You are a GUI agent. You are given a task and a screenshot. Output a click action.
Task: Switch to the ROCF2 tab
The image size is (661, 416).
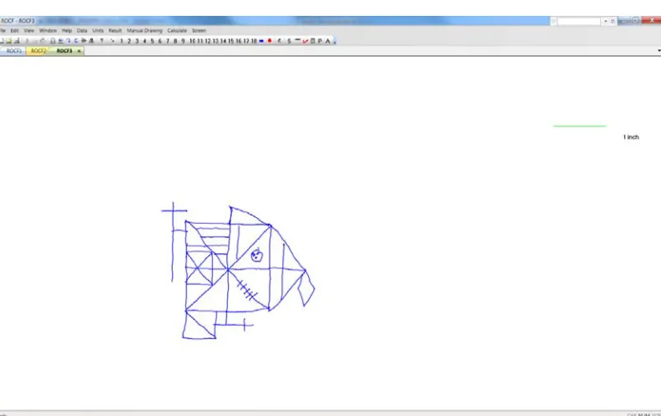click(x=38, y=51)
